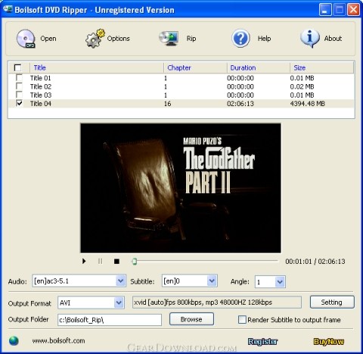Screen dimensions: 363x354
Task: Click the Register link
Action: 262,342
